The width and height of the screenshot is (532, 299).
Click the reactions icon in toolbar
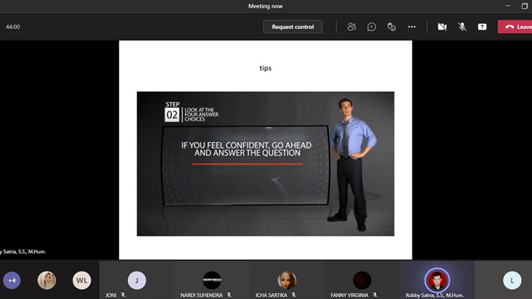click(391, 27)
